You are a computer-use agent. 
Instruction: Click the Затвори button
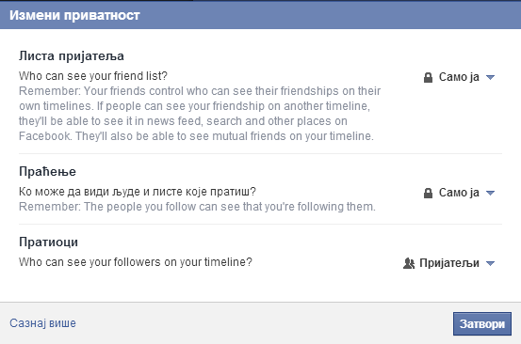pos(482,323)
